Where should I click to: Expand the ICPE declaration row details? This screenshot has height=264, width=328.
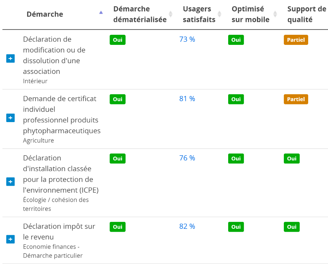point(10,182)
